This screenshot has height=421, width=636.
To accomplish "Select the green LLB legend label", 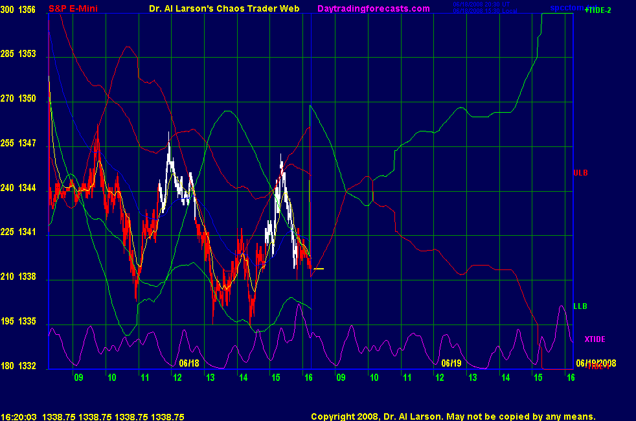I will tap(580, 306).
